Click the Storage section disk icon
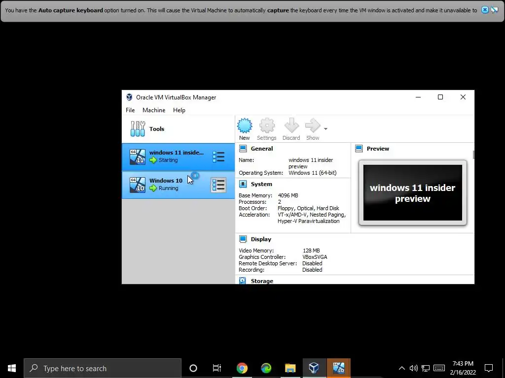 click(x=243, y=281)
